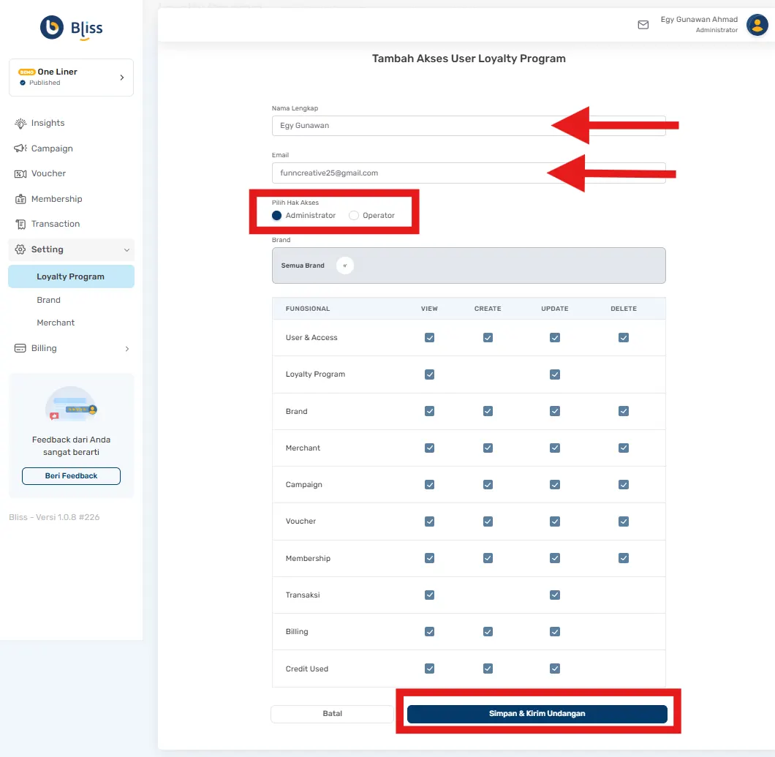The height and width of the screenshot is (757, 775).
Task: Select the Campaign icon in the sidebar
Action: tap(21, 148)
